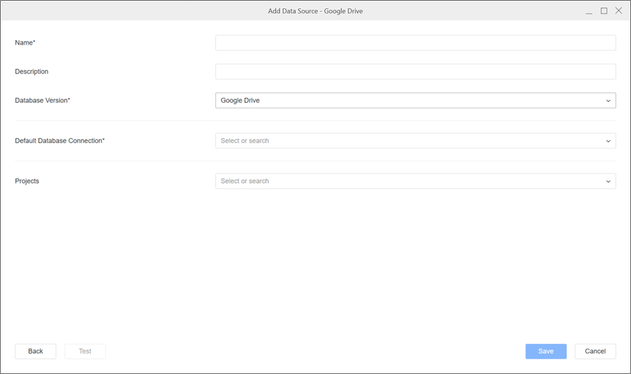
Task: Save the new data source
Action: pos(546,351)
